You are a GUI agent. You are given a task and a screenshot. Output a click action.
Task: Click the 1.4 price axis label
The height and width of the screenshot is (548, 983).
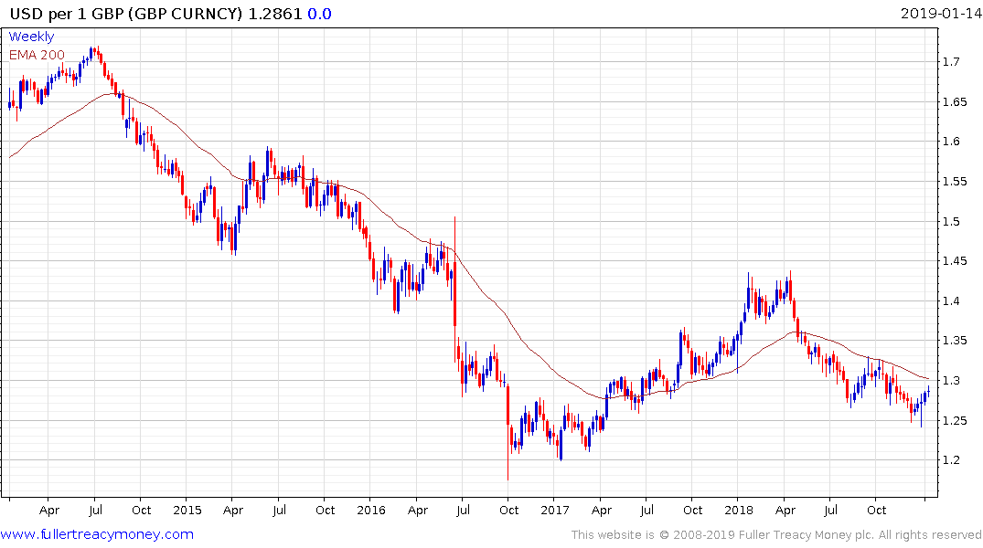(x=951, y=300)
